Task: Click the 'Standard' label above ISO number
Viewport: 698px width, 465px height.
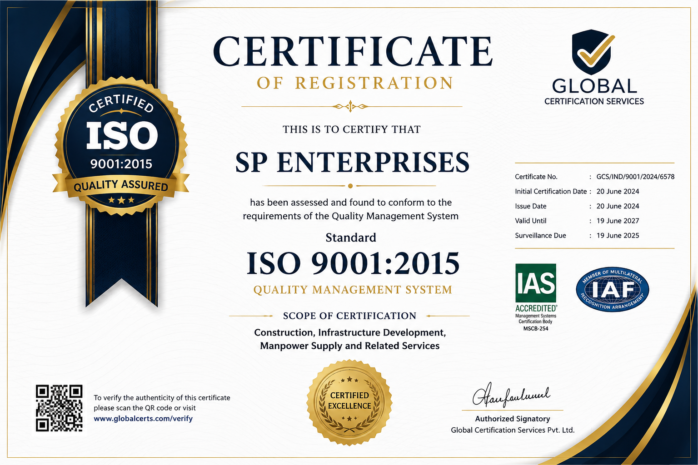Action: [351, 237]
